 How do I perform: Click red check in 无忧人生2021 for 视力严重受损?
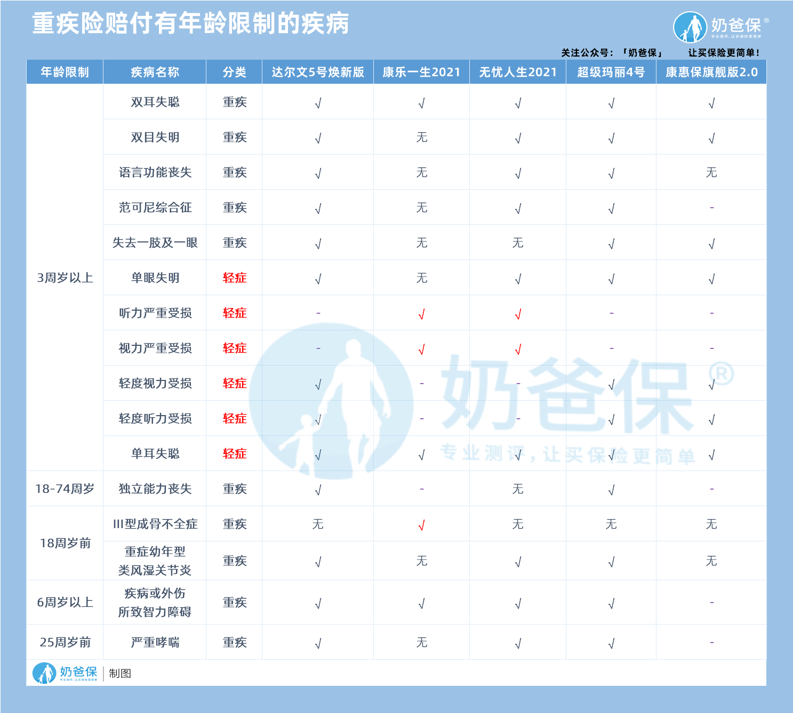[518, 350]
